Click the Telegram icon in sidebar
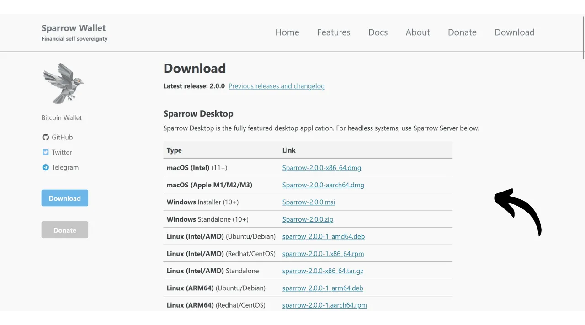This screenshot has height=325, width=585. pos(45,167)
